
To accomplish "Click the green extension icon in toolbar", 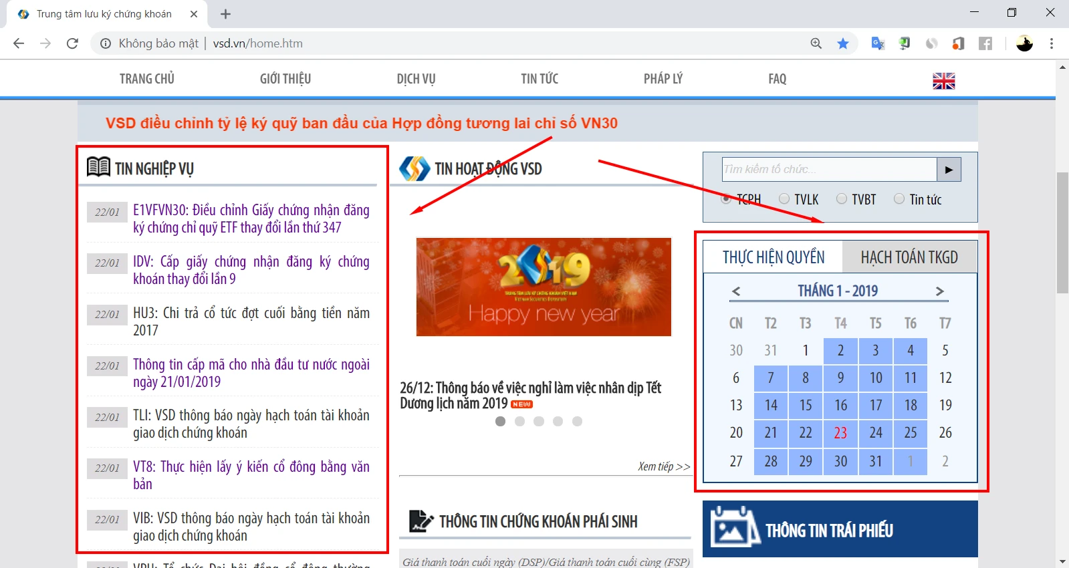I will point(905,43).
